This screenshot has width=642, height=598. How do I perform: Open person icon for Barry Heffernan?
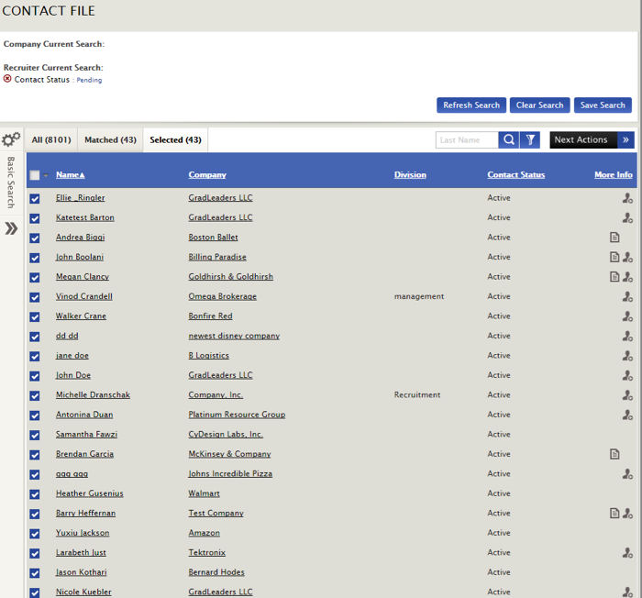627,513
